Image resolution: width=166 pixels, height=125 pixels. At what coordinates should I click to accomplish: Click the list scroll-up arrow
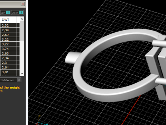coord(22,19)
